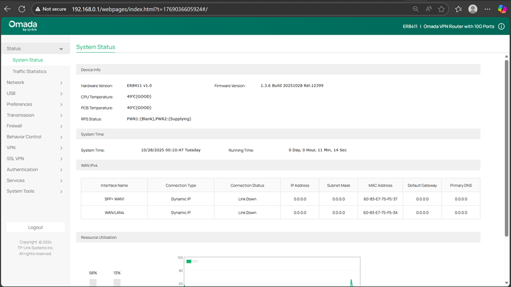This screenshot has height=287, width=511.
Task: Add this page to favorites star
Action: tap(442, 9)
